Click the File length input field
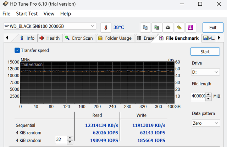Screen dimensions: 227x147 coord(198,96)
